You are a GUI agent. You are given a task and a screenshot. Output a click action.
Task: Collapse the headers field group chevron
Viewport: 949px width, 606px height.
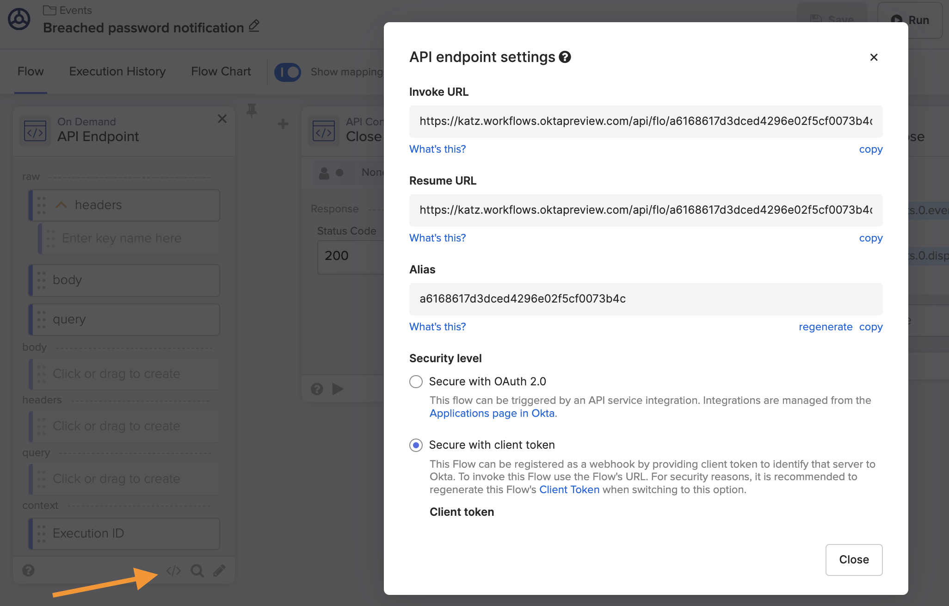[61, 205]
